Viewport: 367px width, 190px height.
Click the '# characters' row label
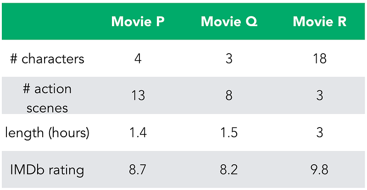tap(47, 59)
